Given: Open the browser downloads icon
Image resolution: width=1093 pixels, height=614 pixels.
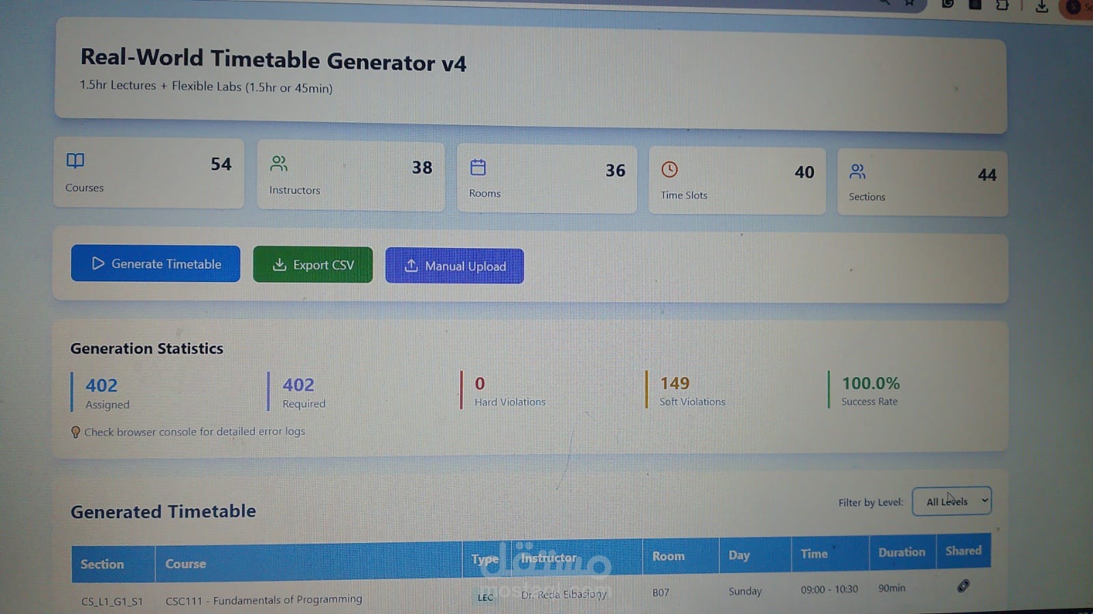Looking at the screenshot, I should coord(1042,6).
